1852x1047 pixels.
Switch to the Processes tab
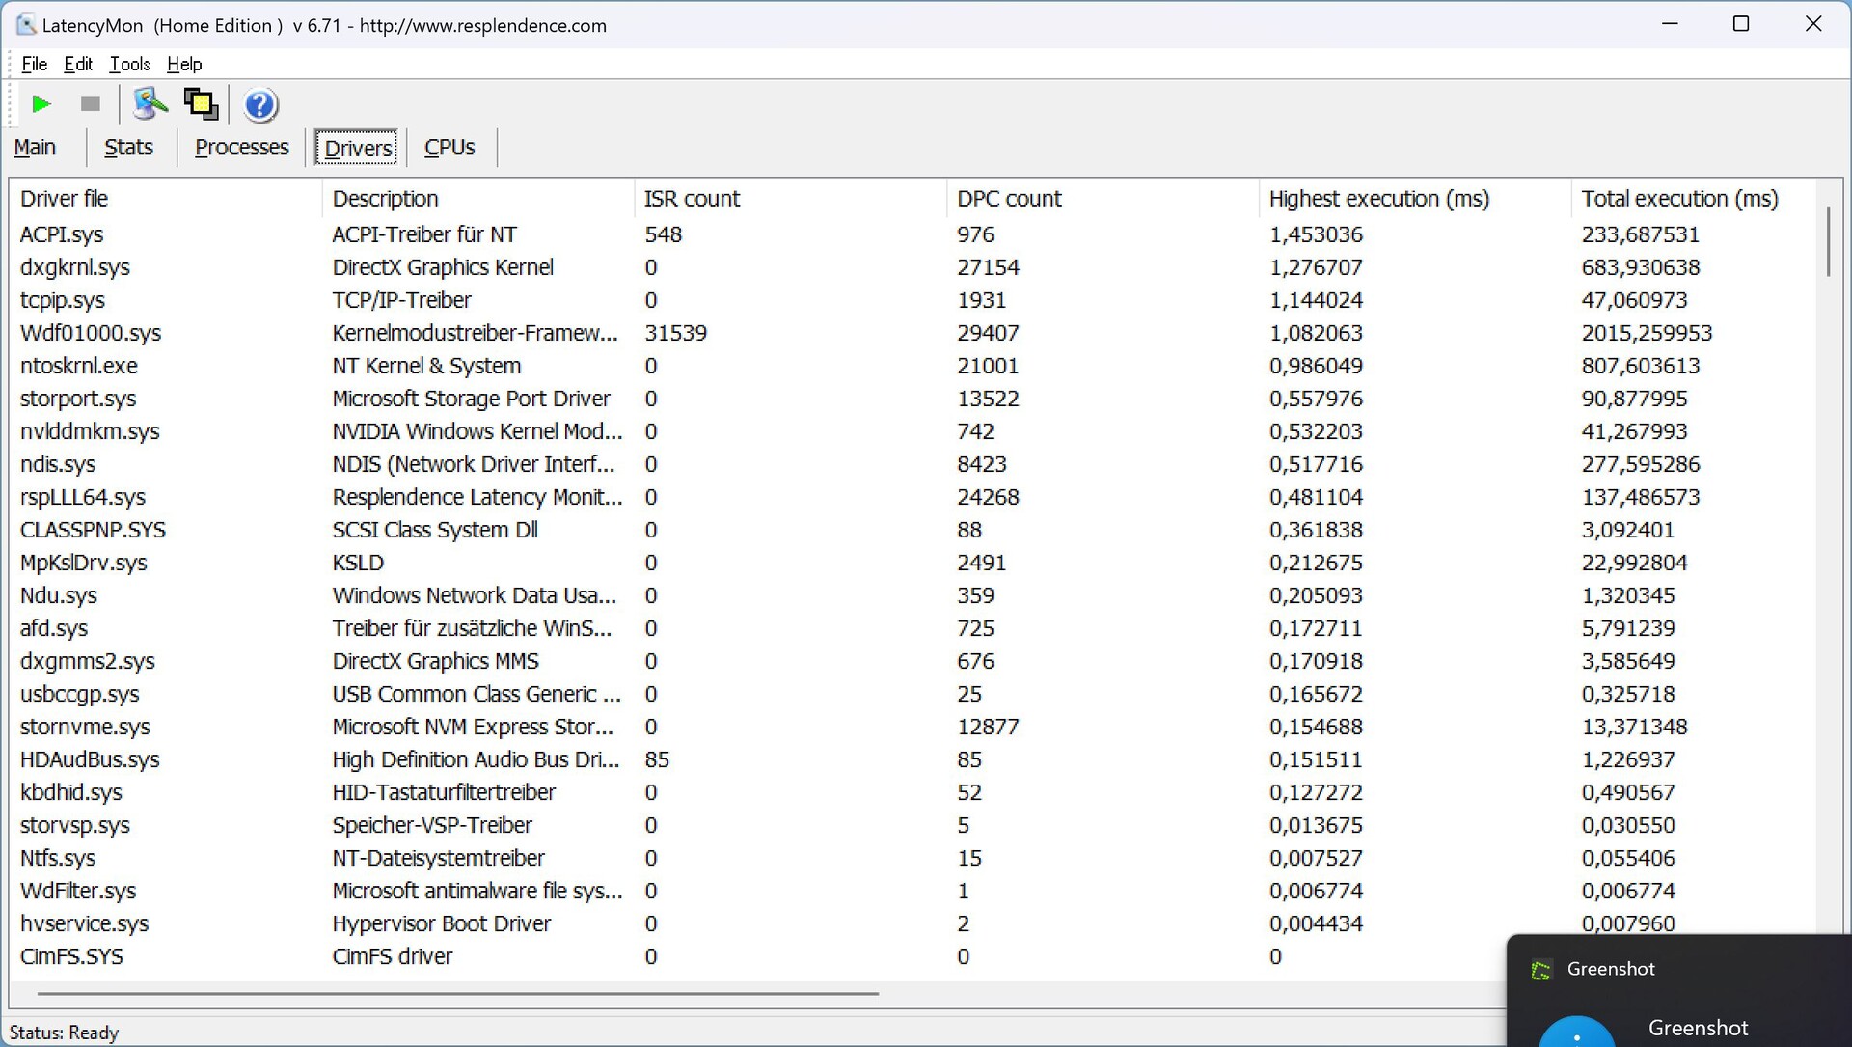[x=241, y=148]
